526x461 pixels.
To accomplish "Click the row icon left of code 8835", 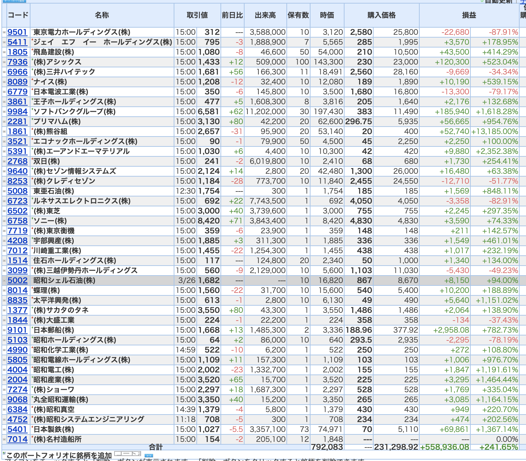I will pos(4,300).
